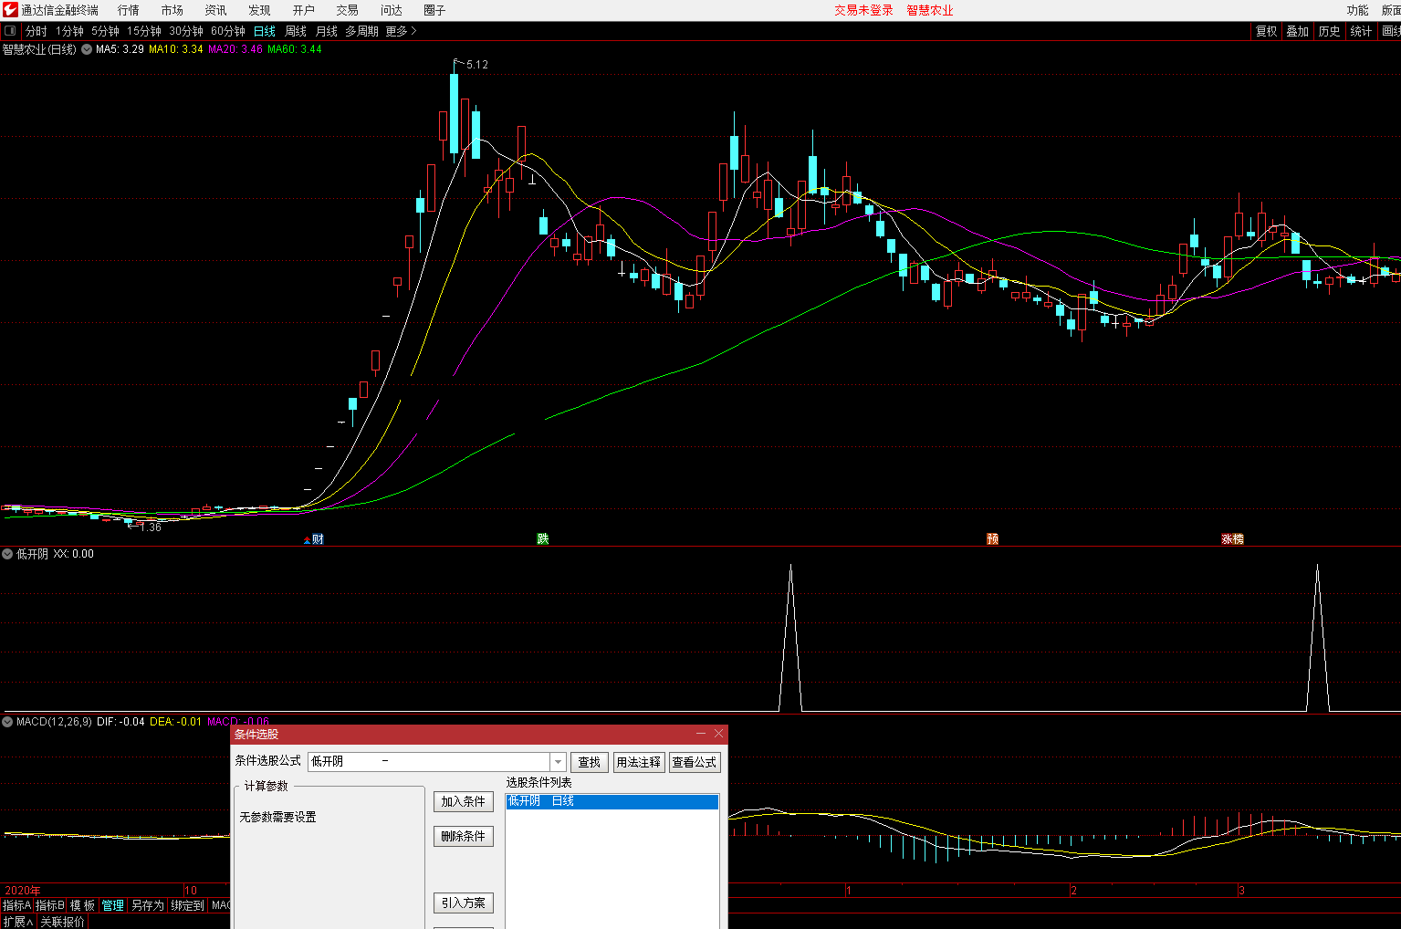Open the 交易 menu
The width and height of the screenshot is (1401, 929).
pos(348,10)
